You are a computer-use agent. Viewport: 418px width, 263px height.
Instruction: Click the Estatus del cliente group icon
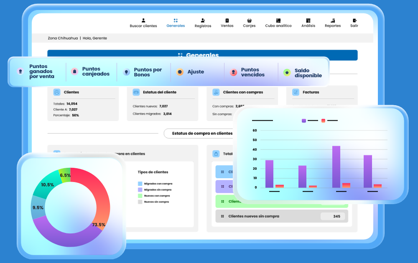(x=136, y=92)
